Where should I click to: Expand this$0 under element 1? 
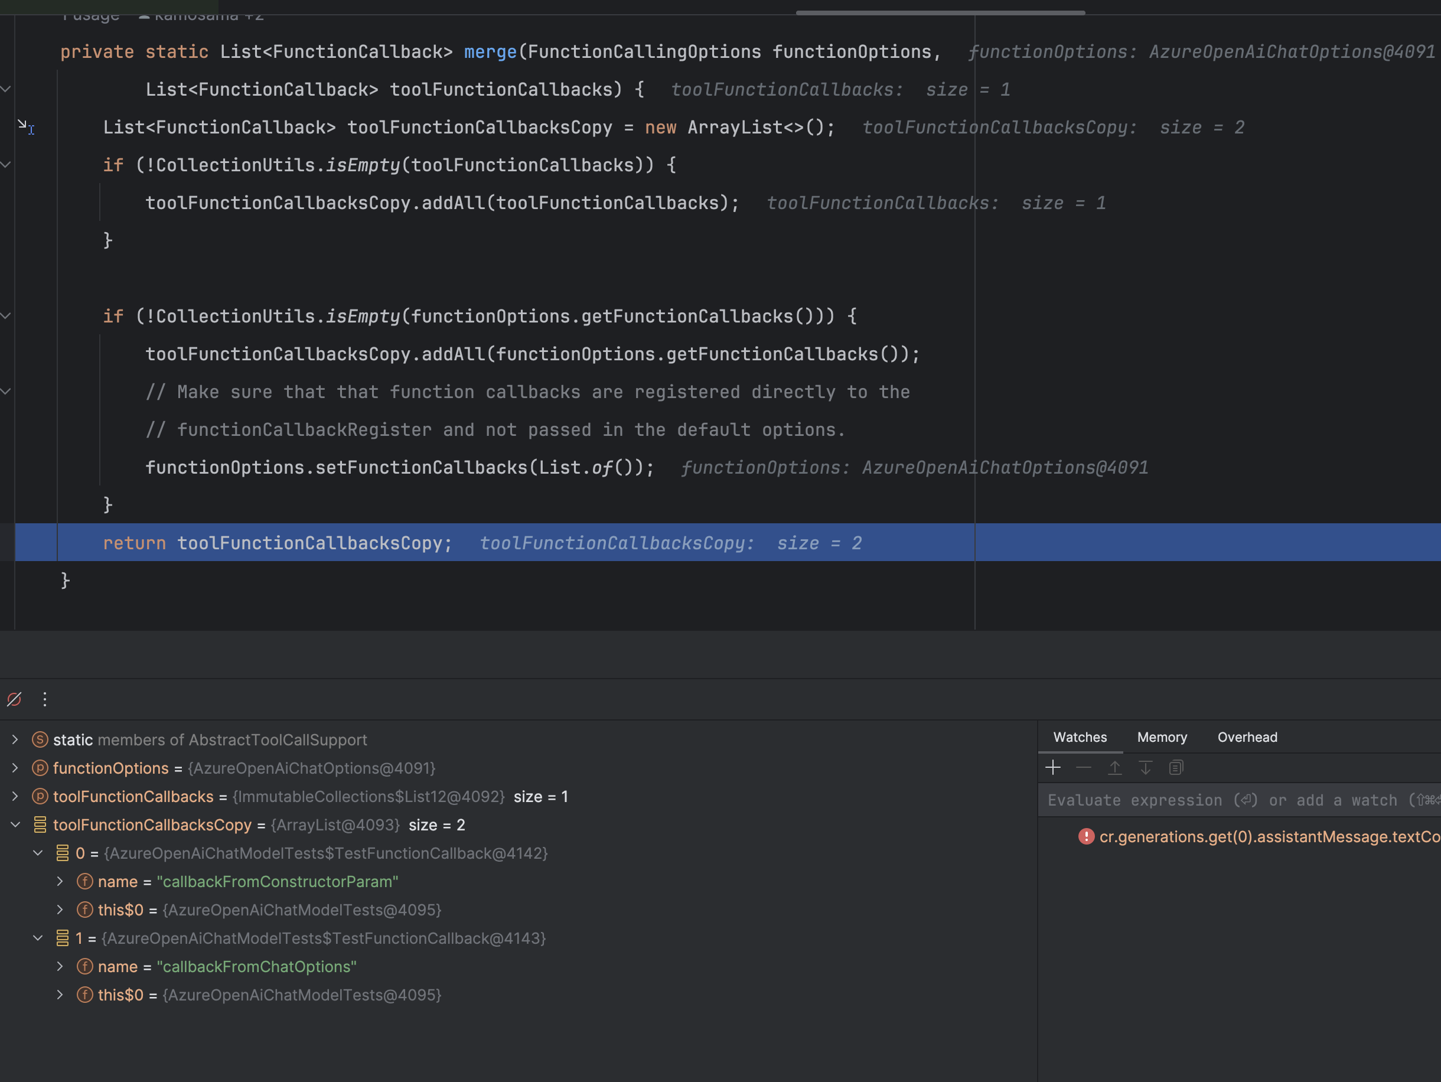[60, 995]
